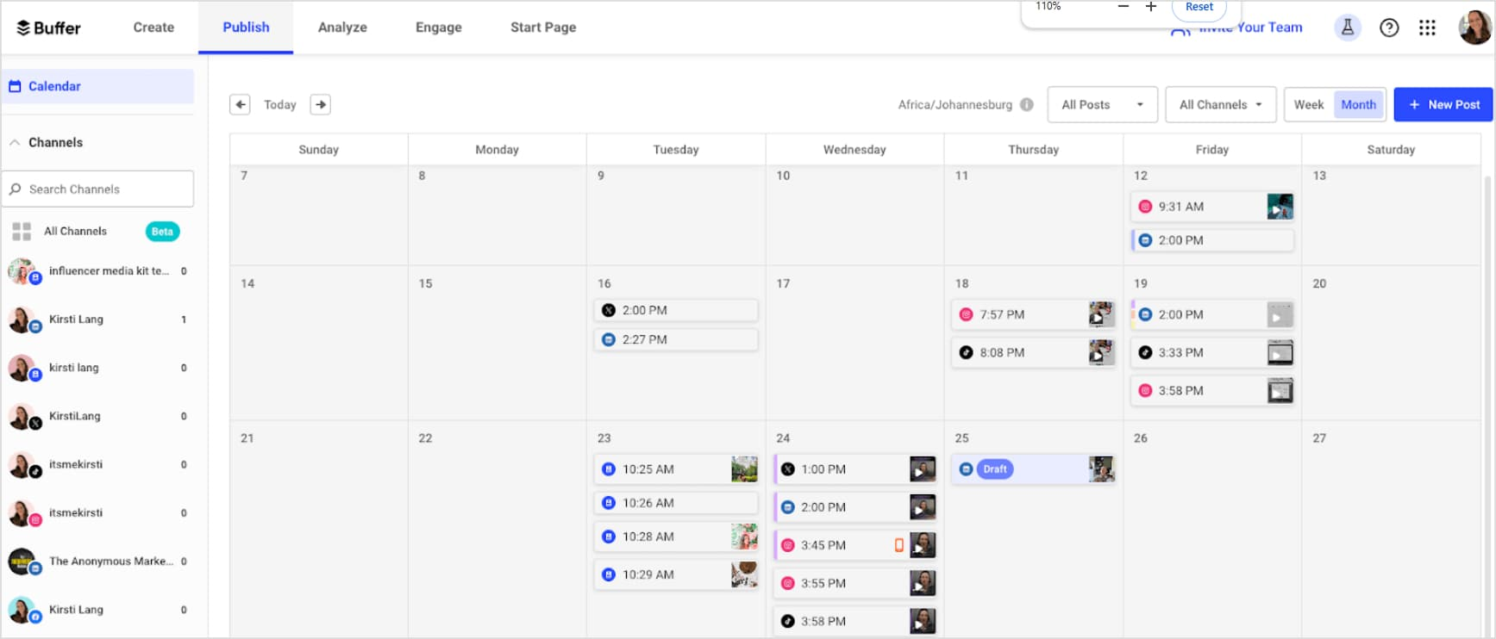This screenshot has width=1496, height=639.
Task: Open the 2:00 PM post on 12th
Action: pos(1211,240)
